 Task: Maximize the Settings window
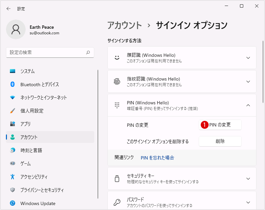pyautogui.click(x=242, y=6)
